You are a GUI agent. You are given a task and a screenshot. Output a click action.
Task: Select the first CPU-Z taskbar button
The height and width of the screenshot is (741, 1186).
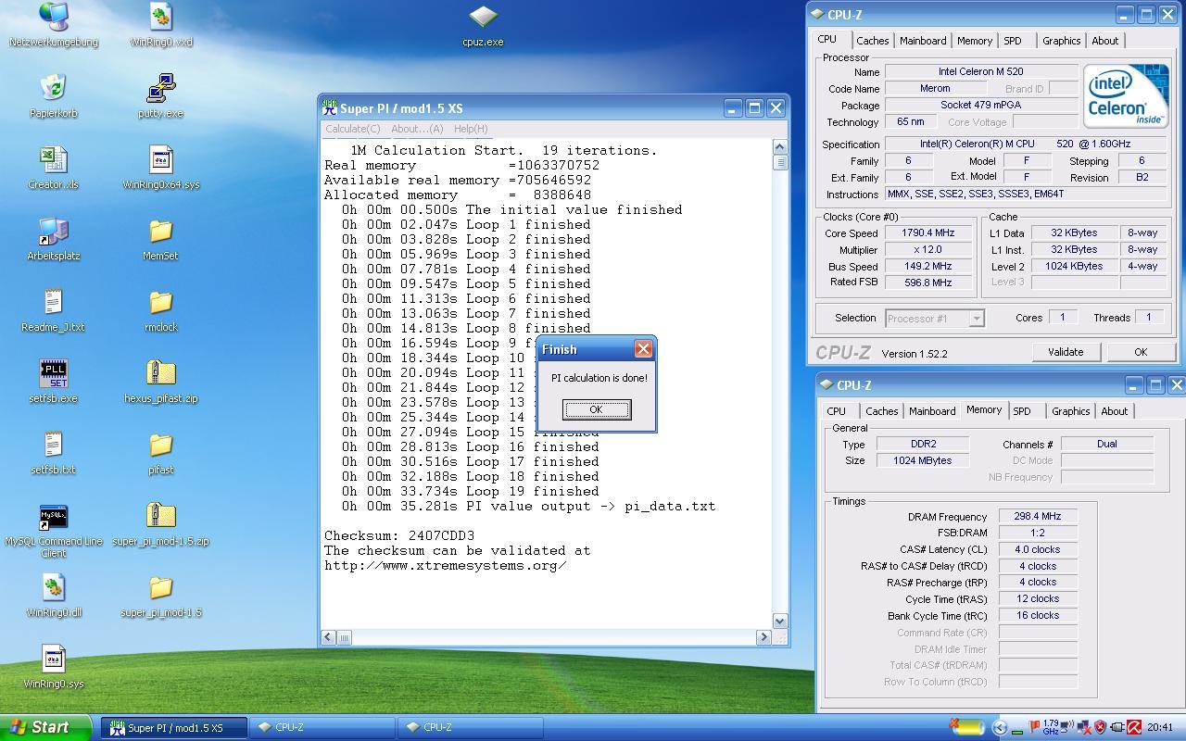[x=322, y=727]
